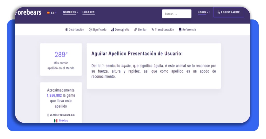
Task: Click the 'Más común apellido en el Mundo' text
Action: (61, 66)
